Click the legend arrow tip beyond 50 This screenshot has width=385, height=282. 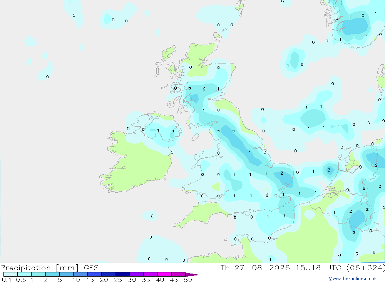[192, 275]
